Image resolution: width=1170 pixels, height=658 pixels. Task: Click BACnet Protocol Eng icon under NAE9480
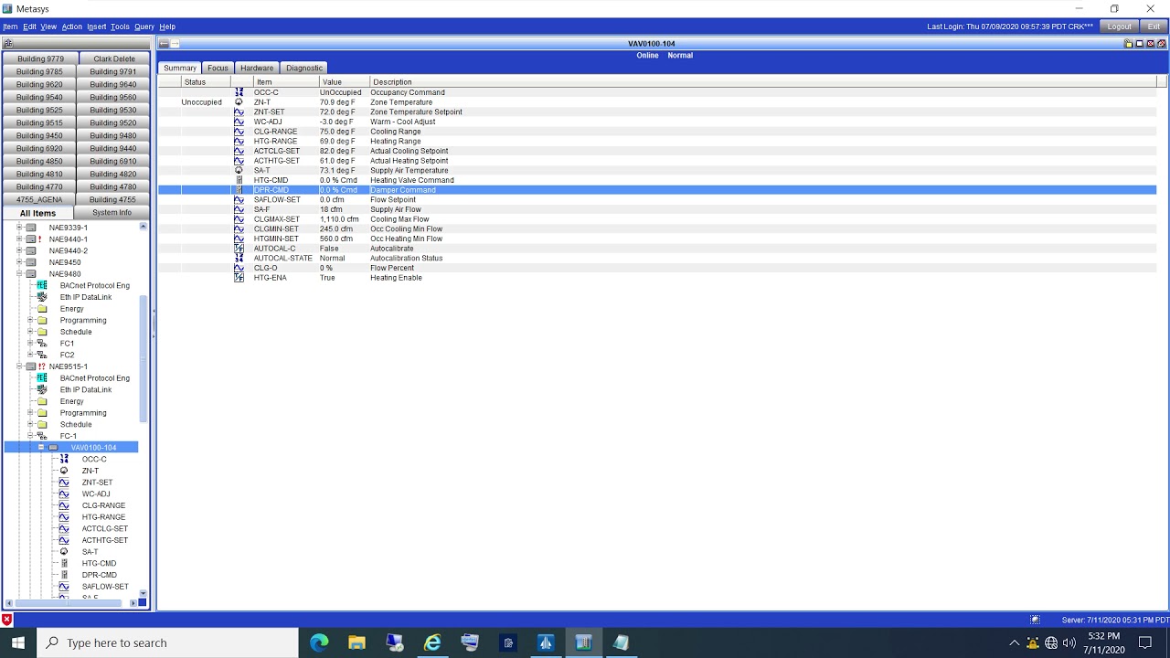[42, 285]
